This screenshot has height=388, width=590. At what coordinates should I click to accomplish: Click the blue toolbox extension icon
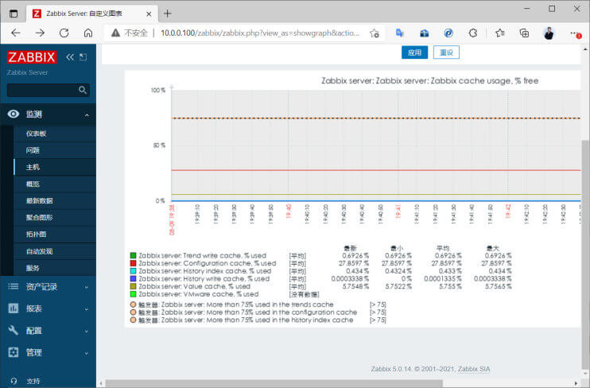(x=424, y=33)
